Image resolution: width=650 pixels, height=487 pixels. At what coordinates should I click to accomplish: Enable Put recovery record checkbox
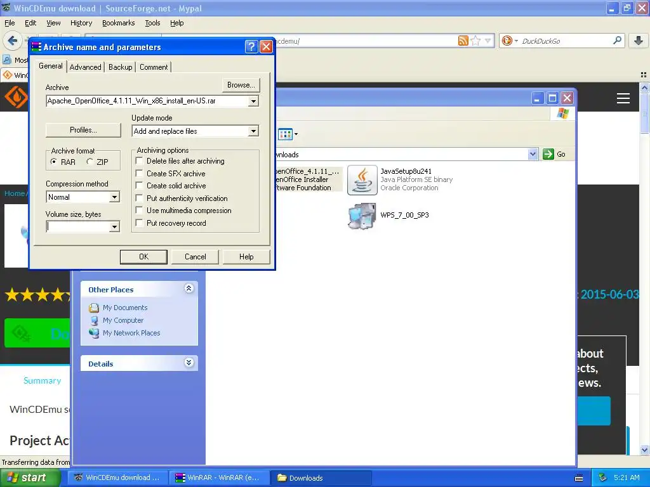[x=139, y=223]
